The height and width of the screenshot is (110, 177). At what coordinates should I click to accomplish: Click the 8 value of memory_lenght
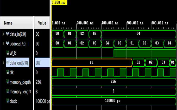37,92
